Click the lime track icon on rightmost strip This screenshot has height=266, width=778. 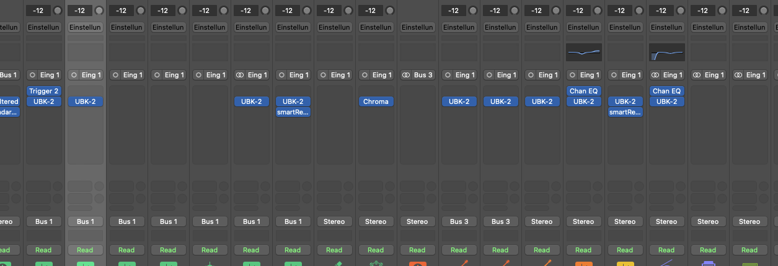pos(749,264)
